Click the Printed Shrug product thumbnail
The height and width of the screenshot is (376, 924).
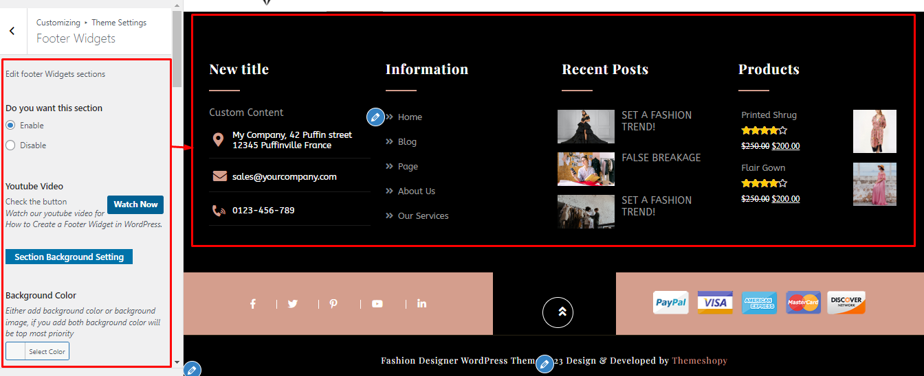(x=874, y=131)
